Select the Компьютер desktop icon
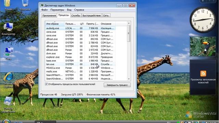This screenshot has height=123, width=219. pos(8,29)
